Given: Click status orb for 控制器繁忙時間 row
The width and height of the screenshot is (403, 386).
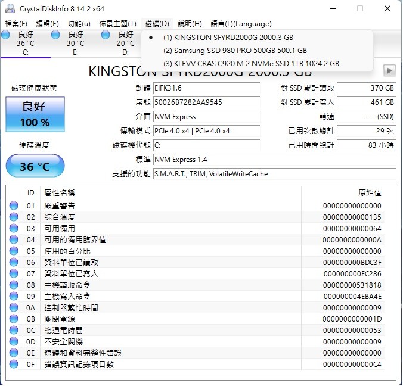Looking at the screenshot, I should [x=14, y=307].
